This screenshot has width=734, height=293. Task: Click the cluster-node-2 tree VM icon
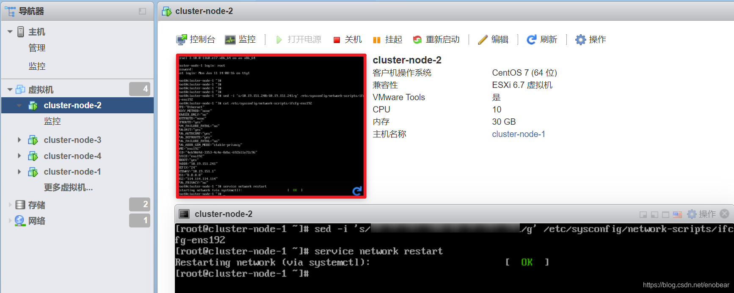tap(33, 105)
